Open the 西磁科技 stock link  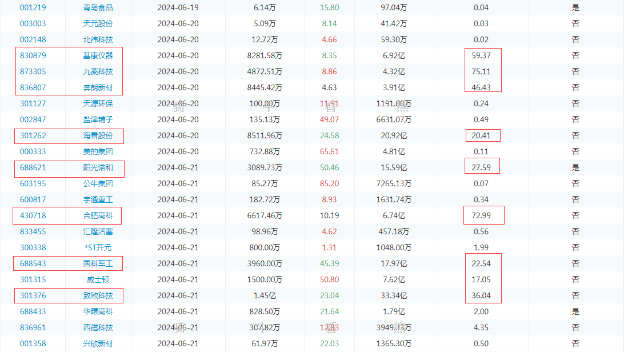point(98,327)
